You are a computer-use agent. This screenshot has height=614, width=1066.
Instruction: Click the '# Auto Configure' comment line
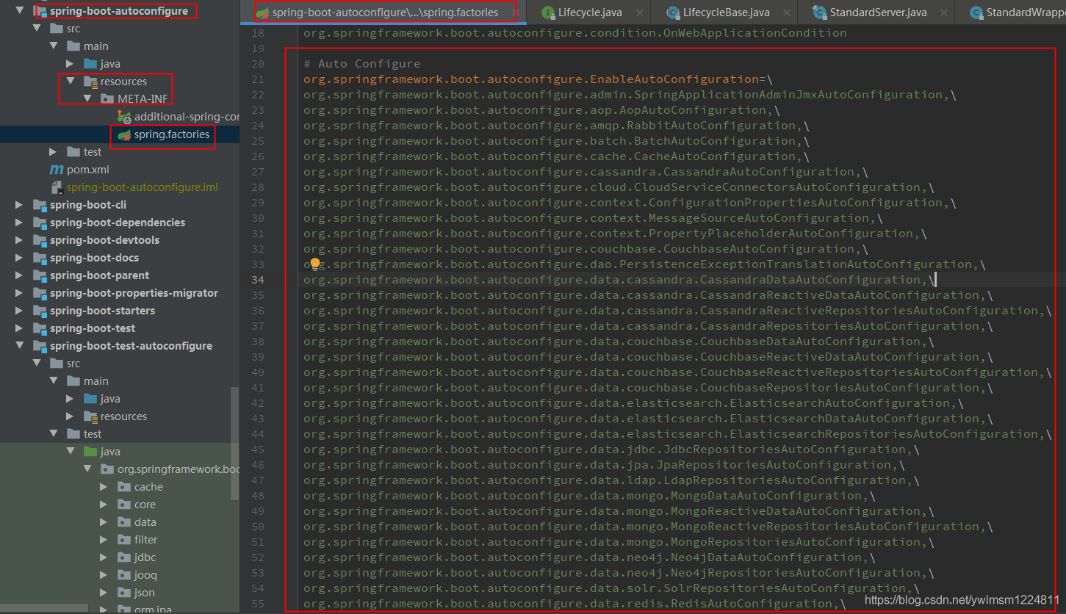click(362, 64)
